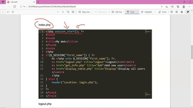Close the Lab 8.pdf tab
Screen dimensions: 193x108
(x=34, y=2)
